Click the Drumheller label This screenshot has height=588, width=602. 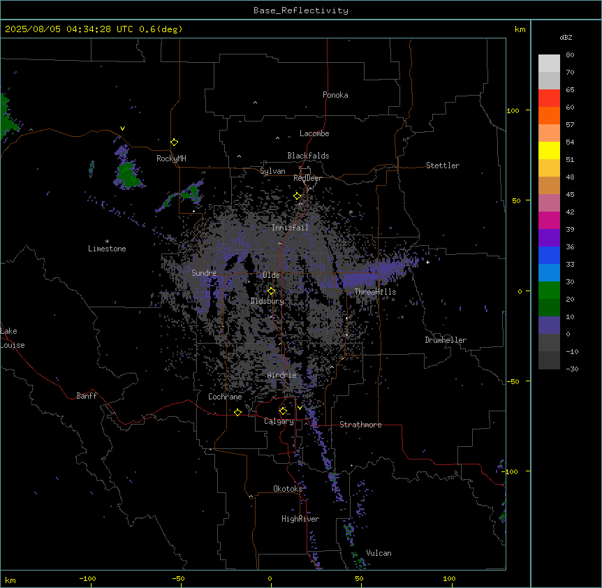(446, 340)
